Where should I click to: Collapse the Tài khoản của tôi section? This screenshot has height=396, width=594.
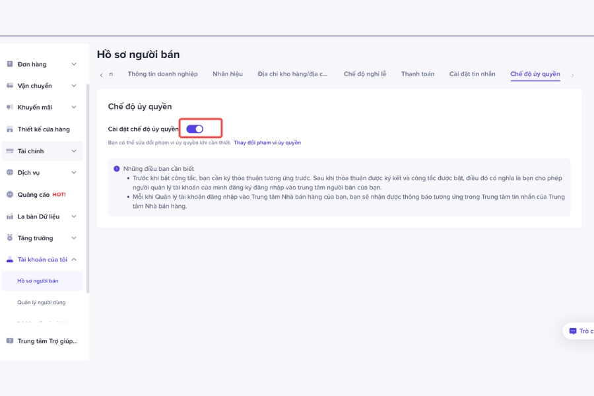click(74, 259)
